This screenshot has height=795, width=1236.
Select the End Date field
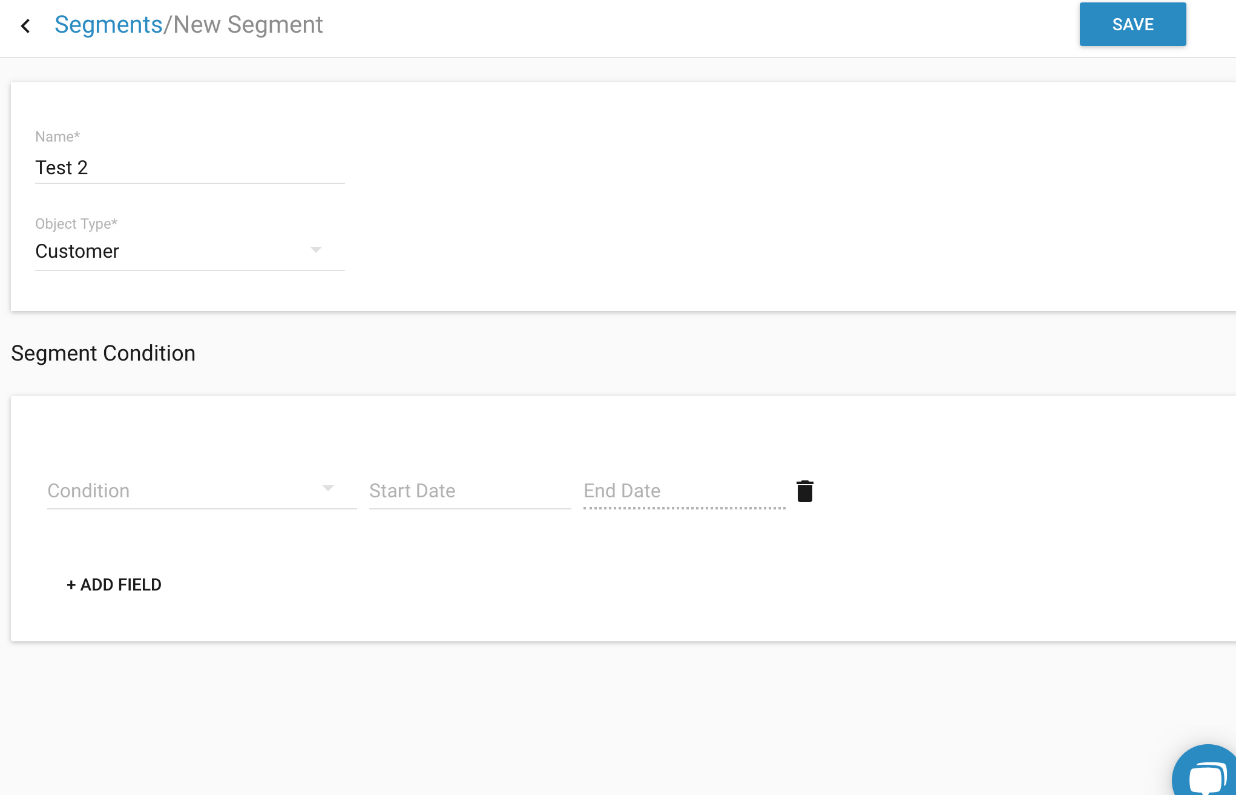pyautogui.click(x=684, y=491)
